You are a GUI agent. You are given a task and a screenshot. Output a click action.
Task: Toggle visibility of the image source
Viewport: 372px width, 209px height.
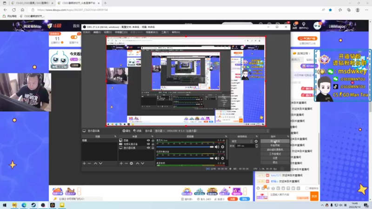coord(148,141)
